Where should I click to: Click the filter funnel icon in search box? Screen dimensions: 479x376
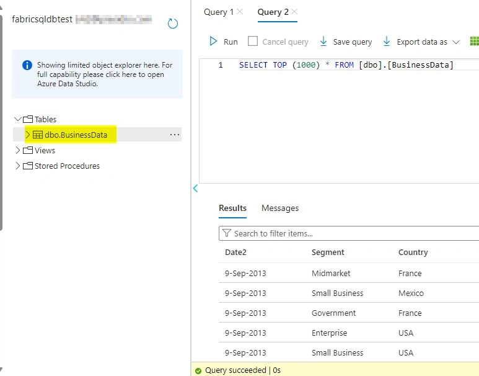[x=226, y=233]
